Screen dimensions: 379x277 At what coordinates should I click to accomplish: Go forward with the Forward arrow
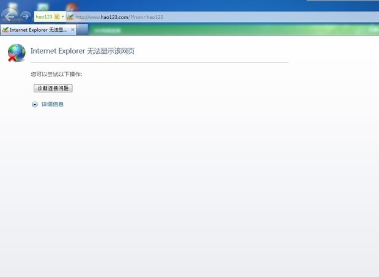click(x=26, y=17)
